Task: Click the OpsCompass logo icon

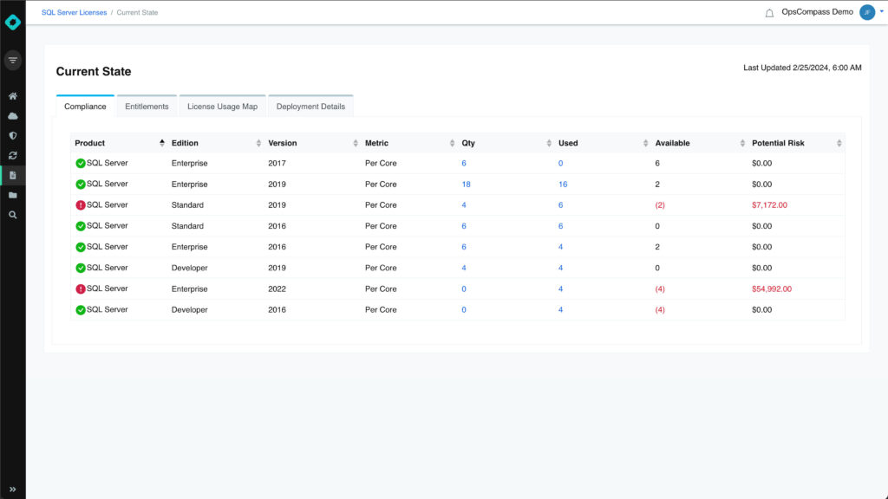Action: pos(12,22)
